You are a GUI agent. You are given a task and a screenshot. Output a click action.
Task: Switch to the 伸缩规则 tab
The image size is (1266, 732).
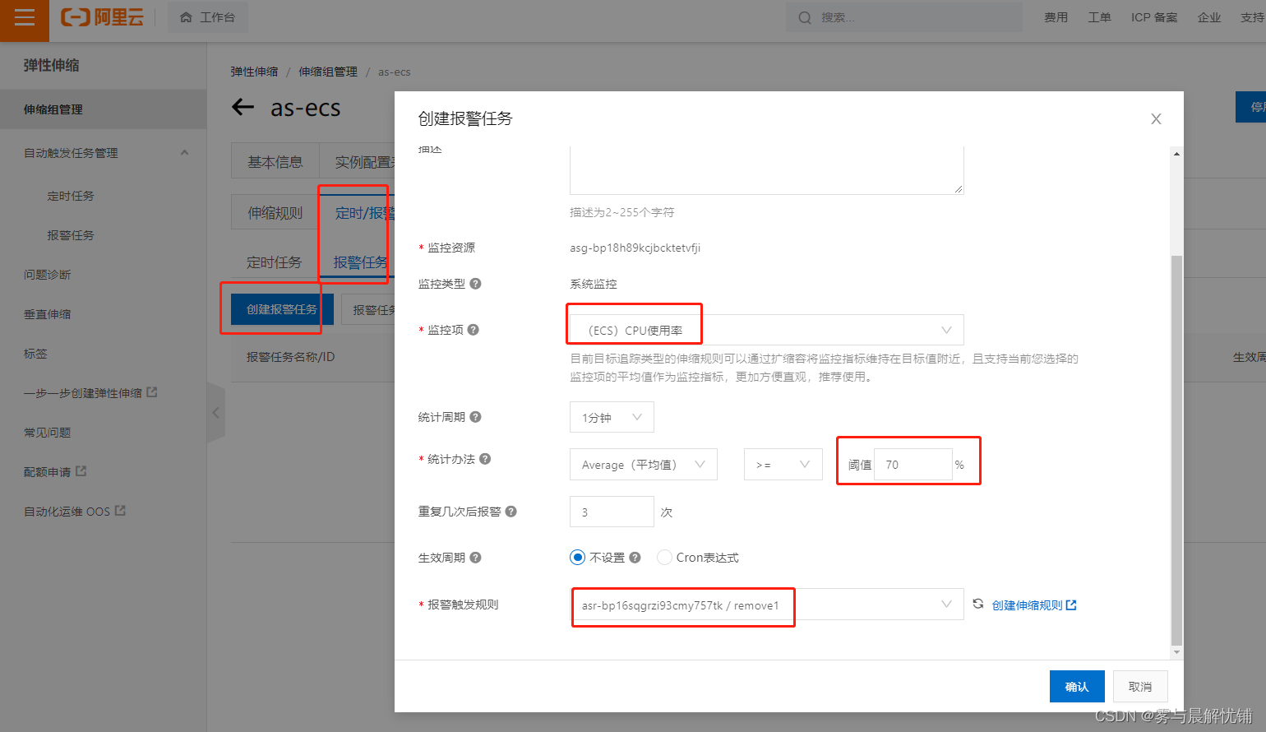tap(275, 213)
